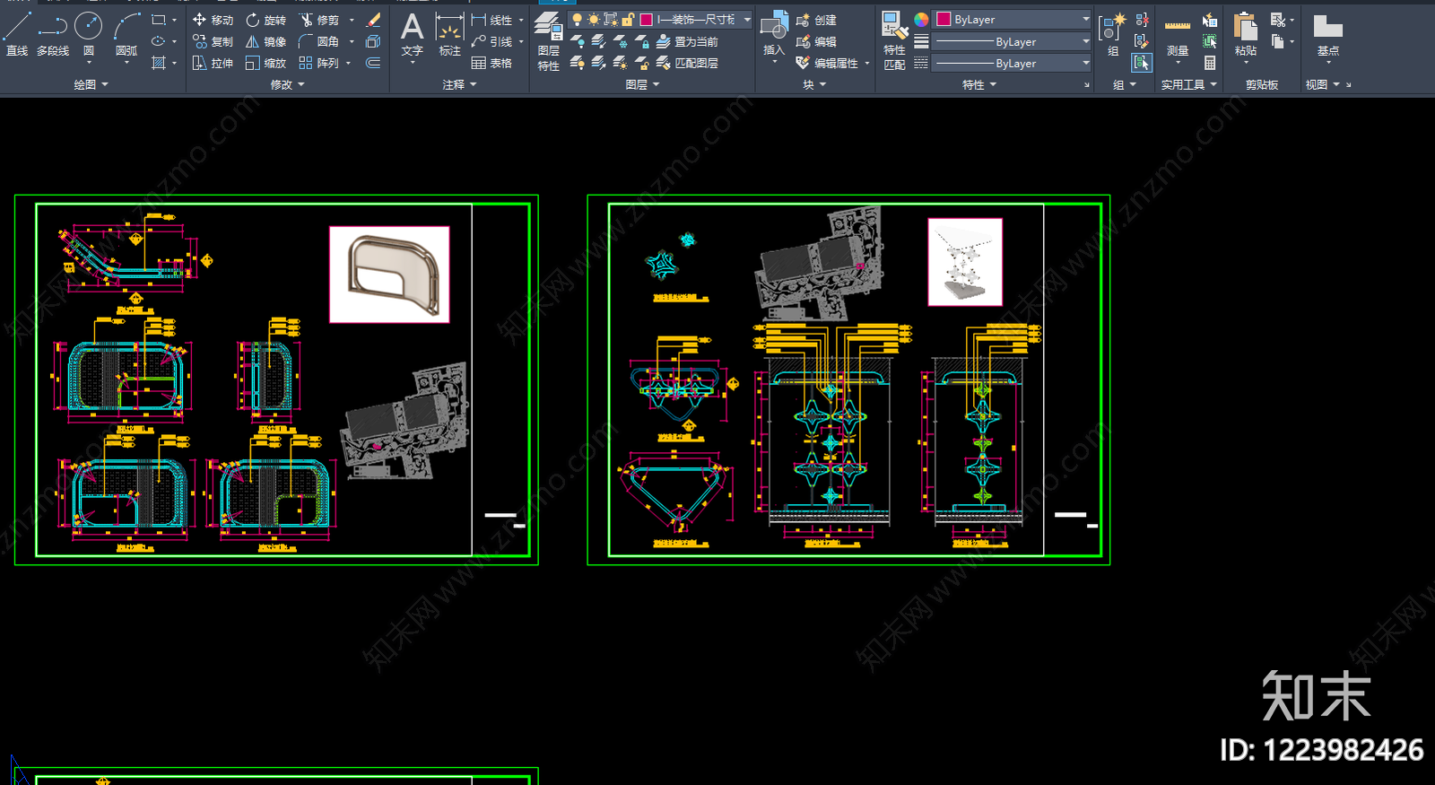Expand the 注释 (Annotation) panel
The width and height of the screenshot is (1435, 785).
[459, 84]
